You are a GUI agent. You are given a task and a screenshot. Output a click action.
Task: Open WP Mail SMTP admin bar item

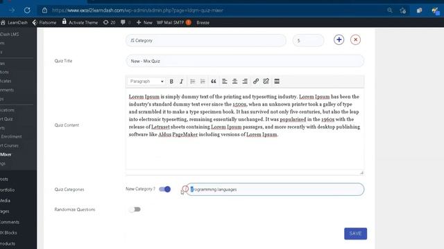pyautogui.click(x=174, y=22)
